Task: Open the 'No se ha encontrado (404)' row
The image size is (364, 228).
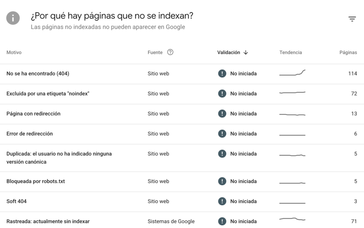Action: point(182,74)
